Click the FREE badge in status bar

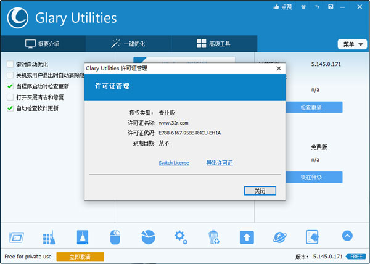356,257
